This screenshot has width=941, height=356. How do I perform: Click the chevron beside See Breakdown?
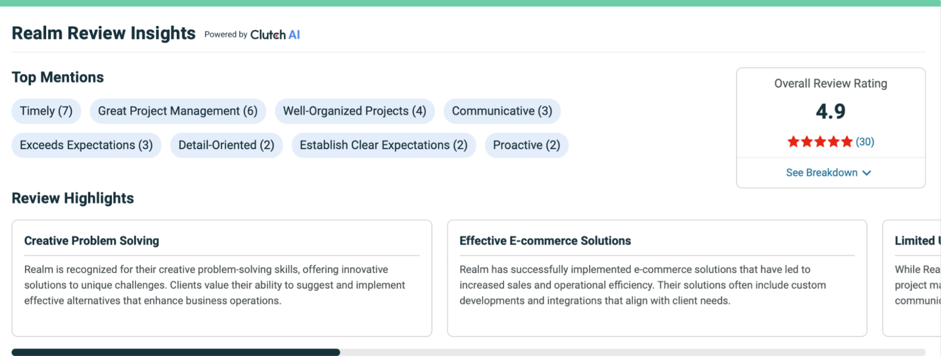tap(867, 173)
